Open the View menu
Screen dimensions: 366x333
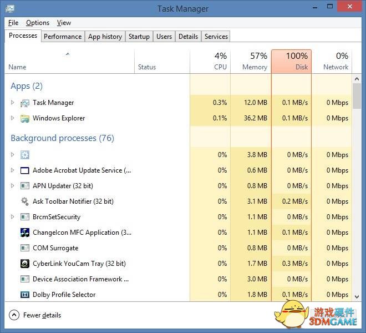point(64,23)
